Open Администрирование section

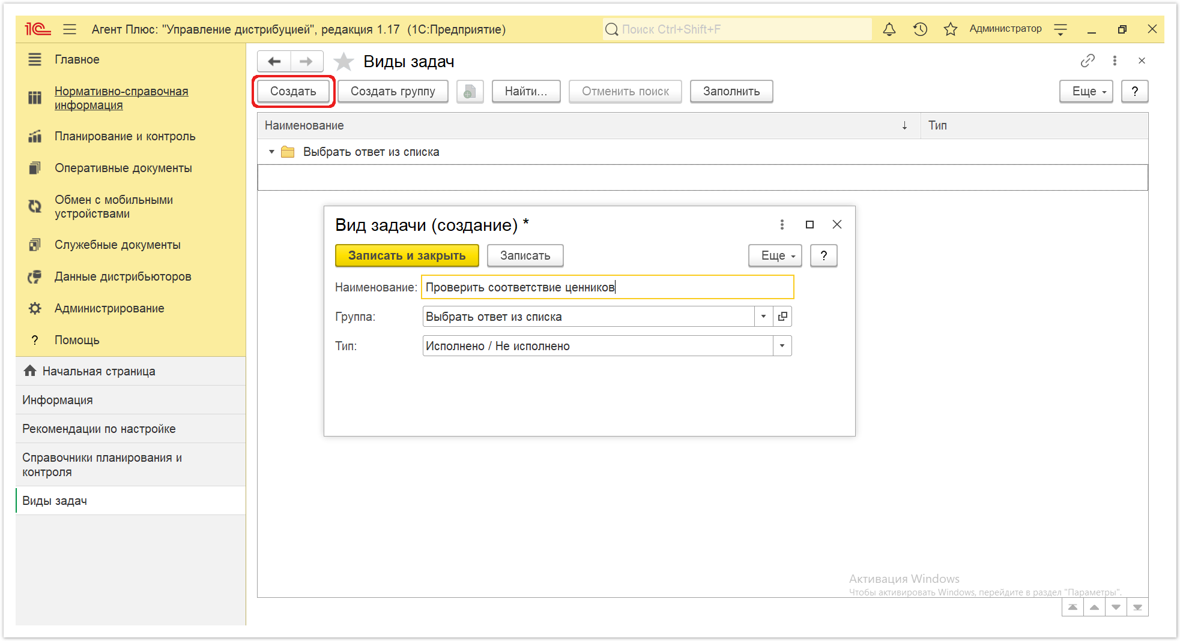(109, 308)
